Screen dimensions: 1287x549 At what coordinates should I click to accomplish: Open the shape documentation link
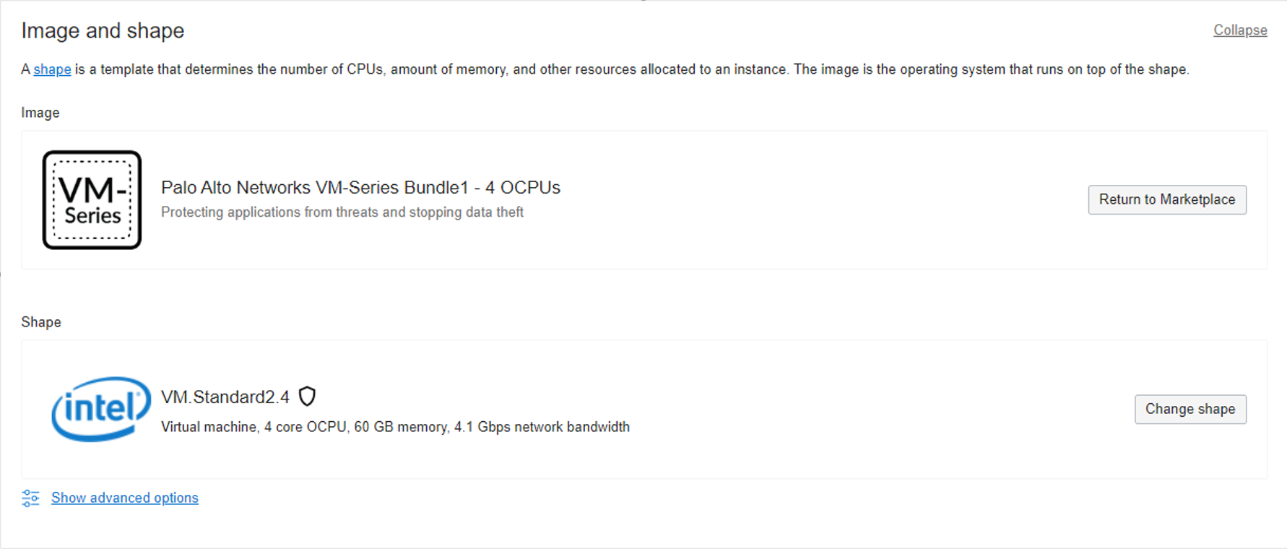click(52, 69)
